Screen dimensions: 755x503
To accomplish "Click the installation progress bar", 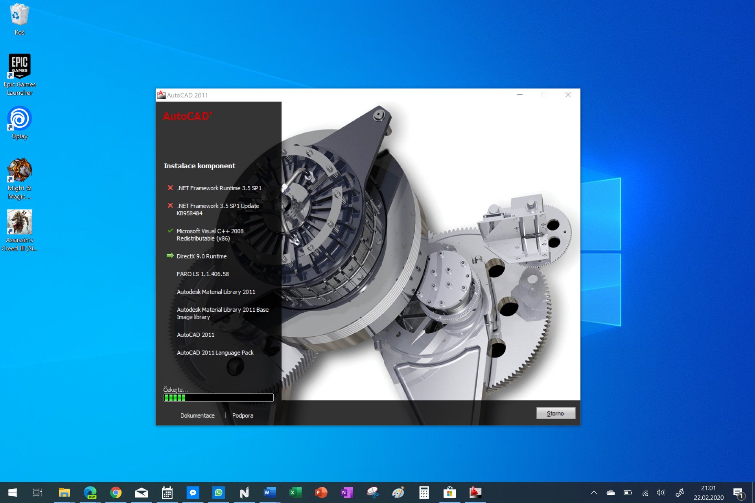I will click(218, 398).
